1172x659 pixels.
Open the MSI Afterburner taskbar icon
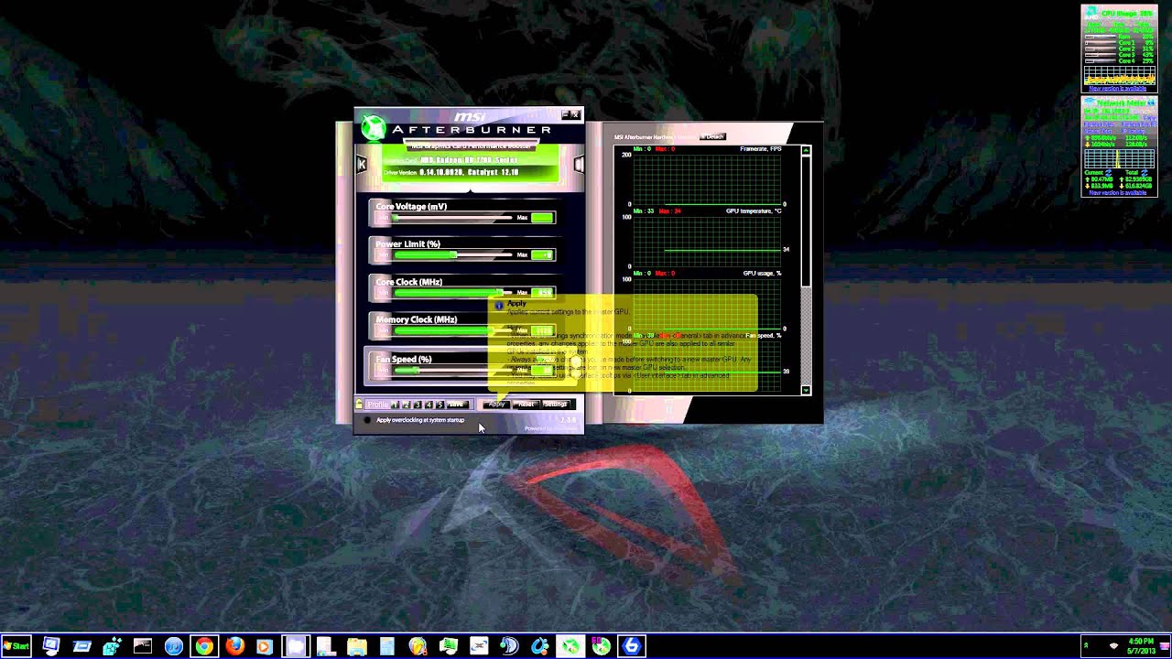point(570,646)
